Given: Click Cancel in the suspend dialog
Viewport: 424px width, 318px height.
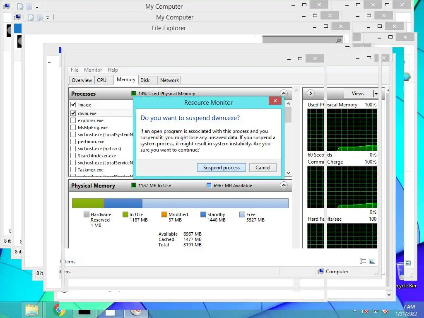Looking at the screenshot, I should coord(263,167).
